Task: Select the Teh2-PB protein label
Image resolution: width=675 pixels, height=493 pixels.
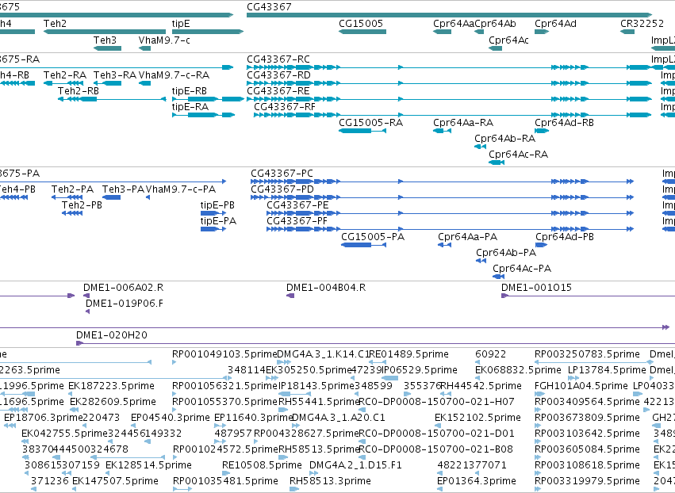Action: (82, 205)
